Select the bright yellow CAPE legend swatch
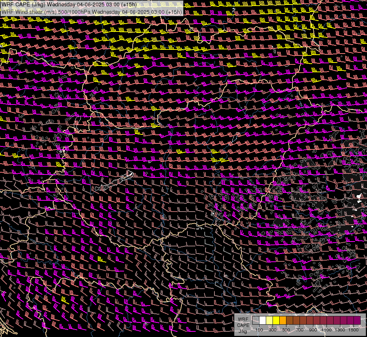This screenshot has width=367, height=337. (276, 320)
